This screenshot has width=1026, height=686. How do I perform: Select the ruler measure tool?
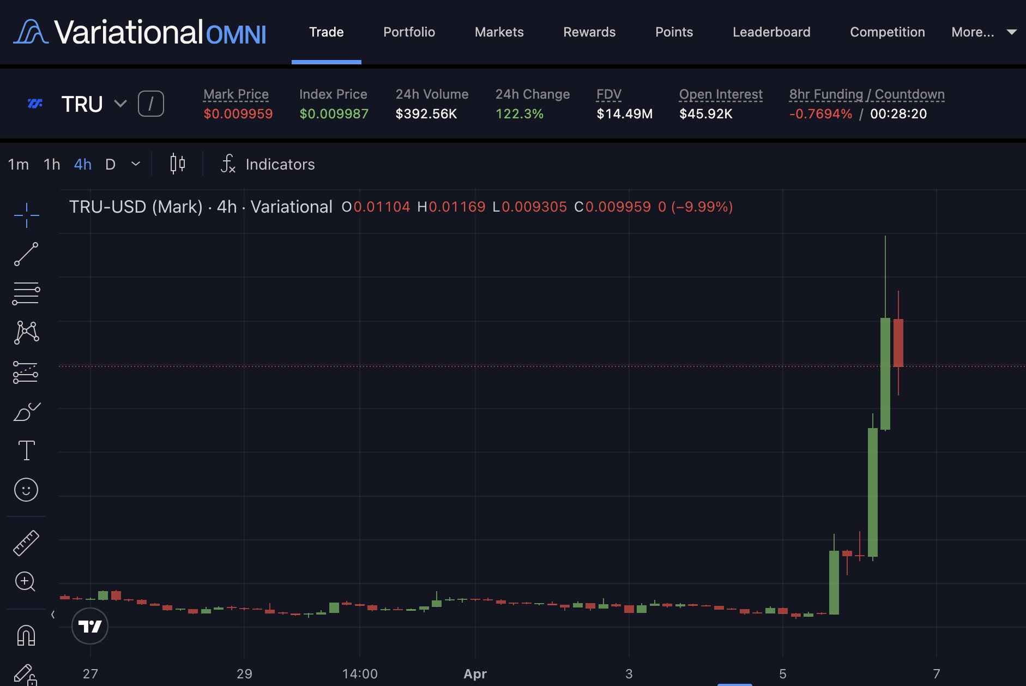tap(26, 543)
